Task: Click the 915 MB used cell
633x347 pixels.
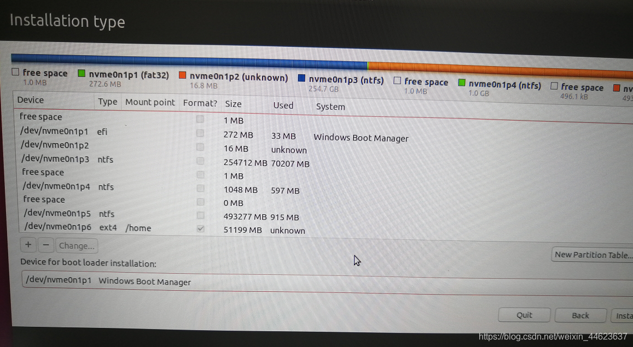Action: tap(284, 217)
